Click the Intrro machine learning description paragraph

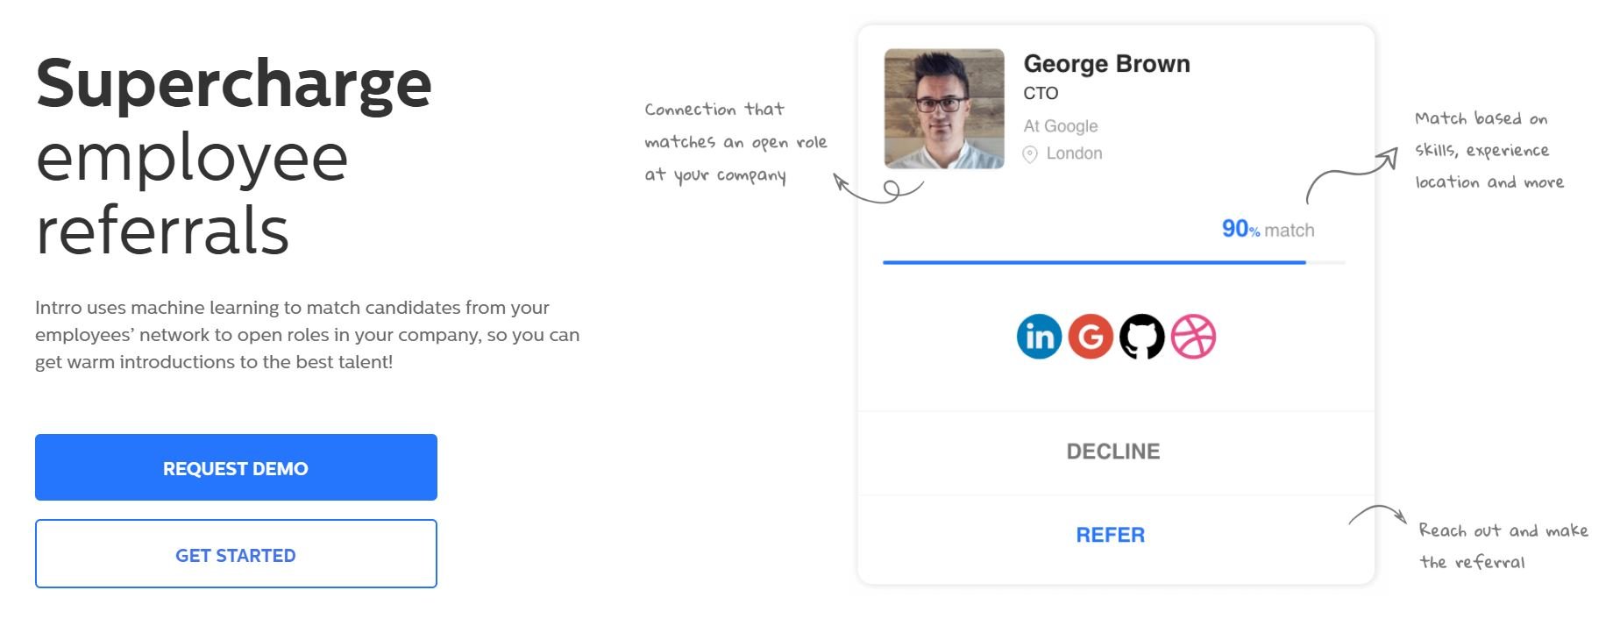tap(307, 335)
